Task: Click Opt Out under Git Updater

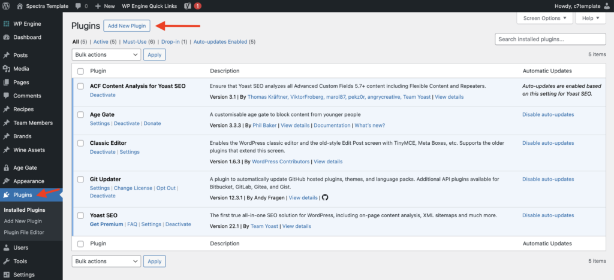Action: click(166, 188)
